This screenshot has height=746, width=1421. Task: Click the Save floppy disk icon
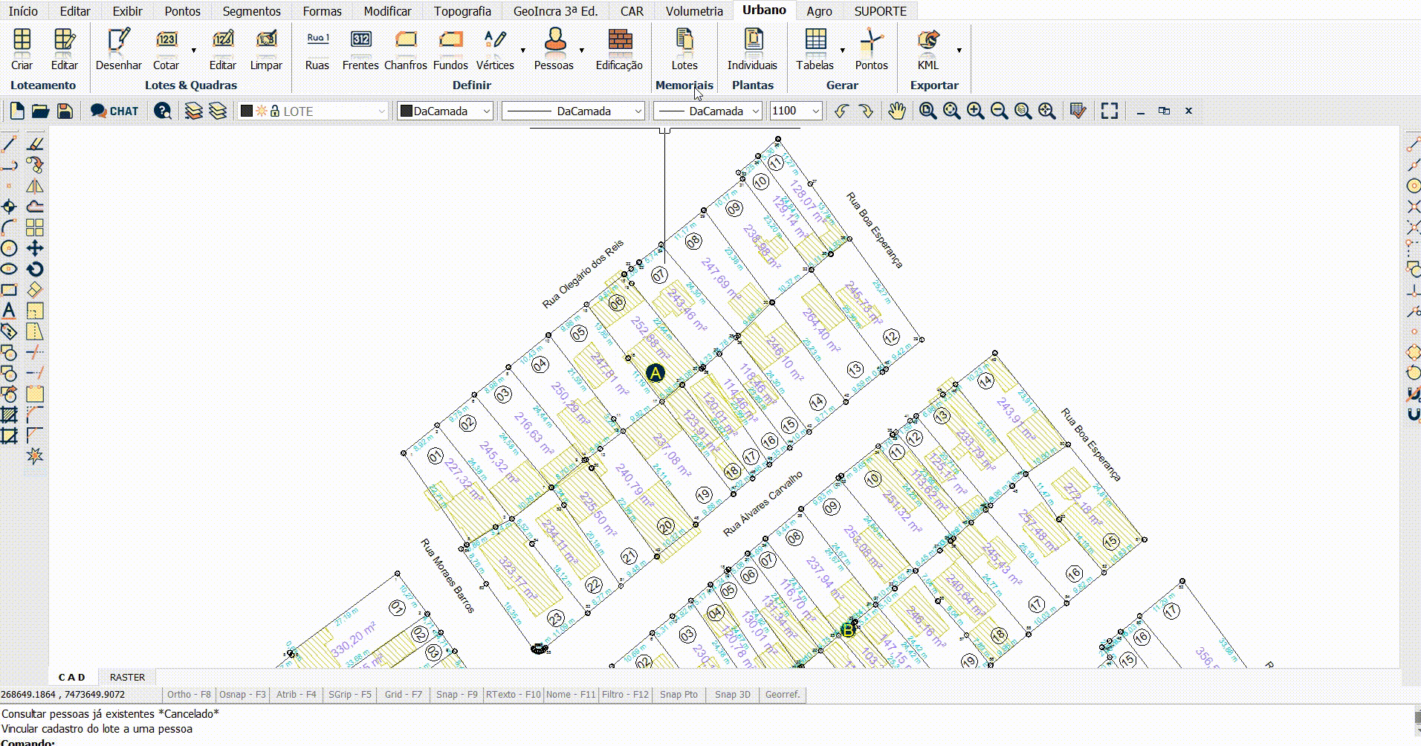65,111
